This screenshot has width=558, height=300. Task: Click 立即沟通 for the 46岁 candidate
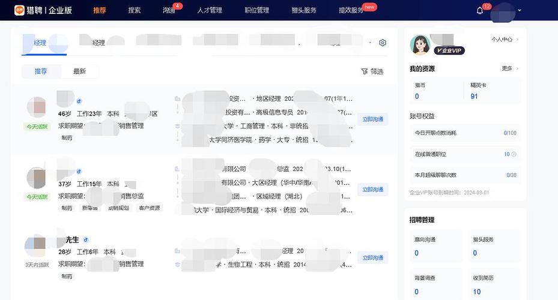point(372,119)
